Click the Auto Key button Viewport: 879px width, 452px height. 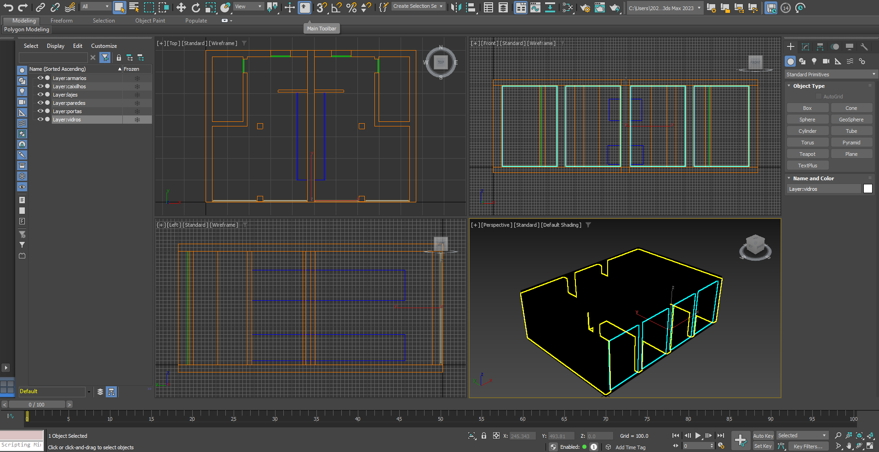763,436
